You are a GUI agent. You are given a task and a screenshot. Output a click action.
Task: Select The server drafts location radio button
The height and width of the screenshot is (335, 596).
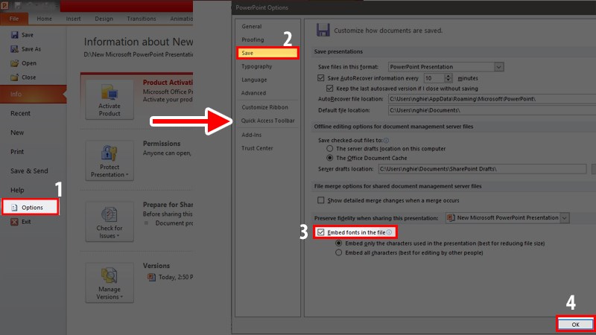tap(329, 148)
